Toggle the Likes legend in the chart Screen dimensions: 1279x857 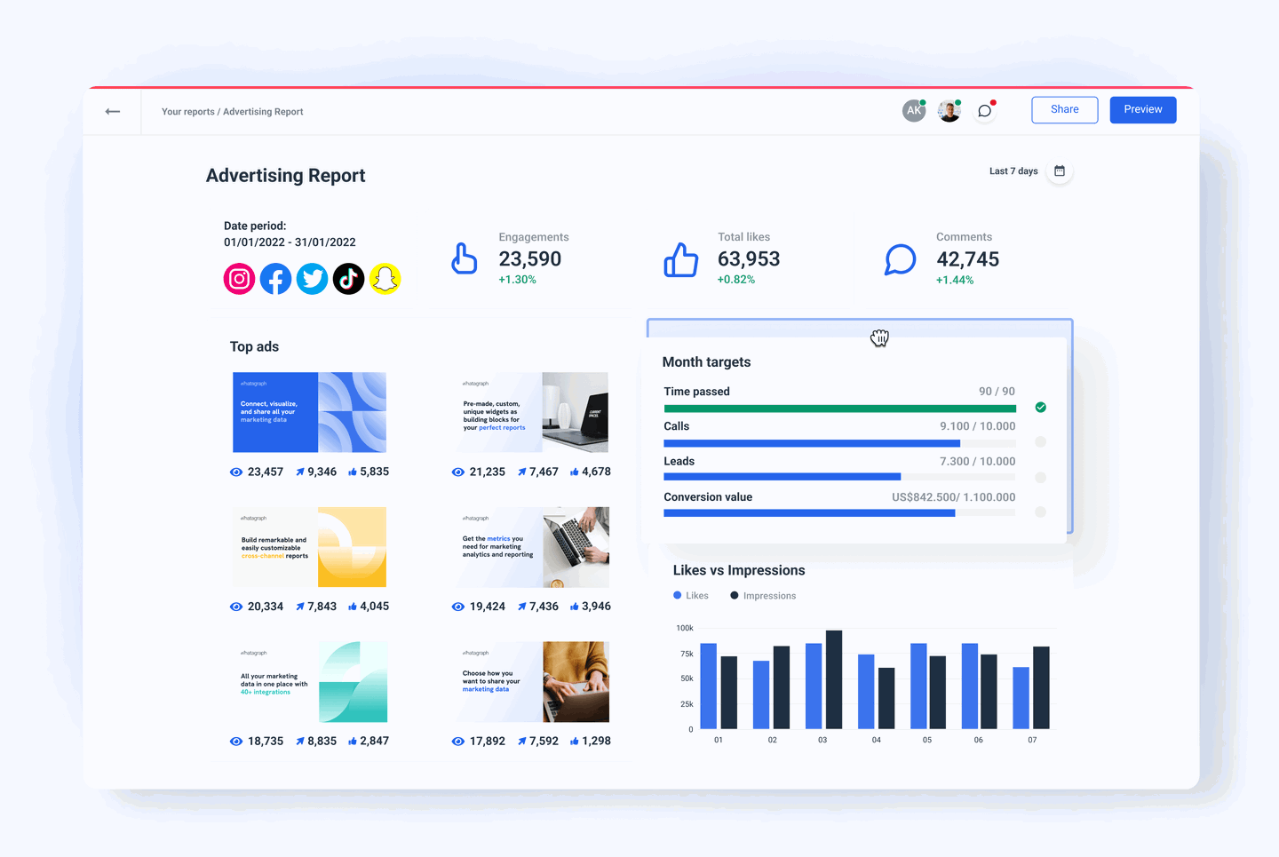[691, 595]
